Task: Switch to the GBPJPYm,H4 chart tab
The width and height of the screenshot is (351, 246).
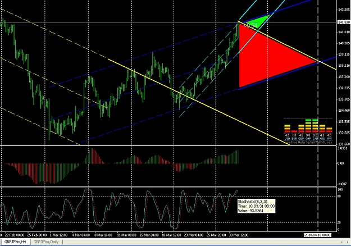Action: pyautogui.click(x=15, y=242)
